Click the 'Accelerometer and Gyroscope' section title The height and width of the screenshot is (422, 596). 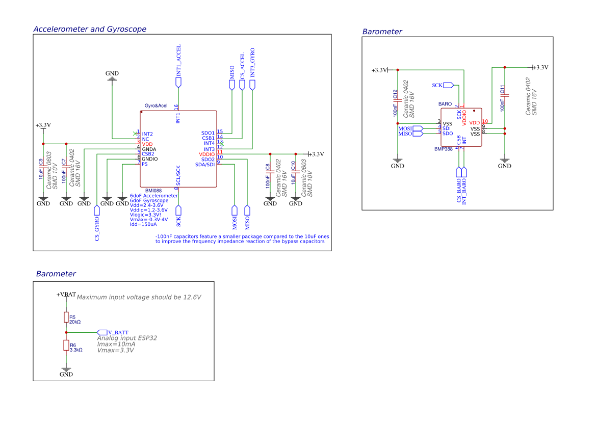click(x=90, y=29)
